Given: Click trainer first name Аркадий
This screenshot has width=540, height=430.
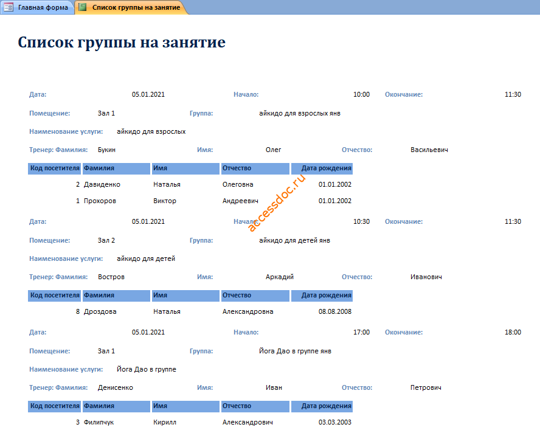Looking at the screenshot, I should pos(280,277).
